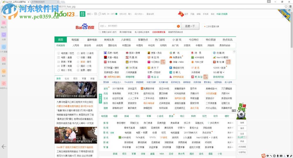Open the 58同城 site icon

point(127,68)
